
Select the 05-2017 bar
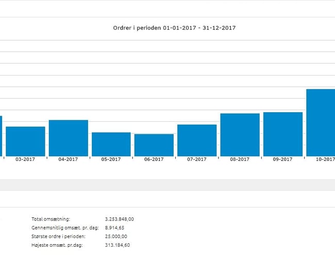111,144
